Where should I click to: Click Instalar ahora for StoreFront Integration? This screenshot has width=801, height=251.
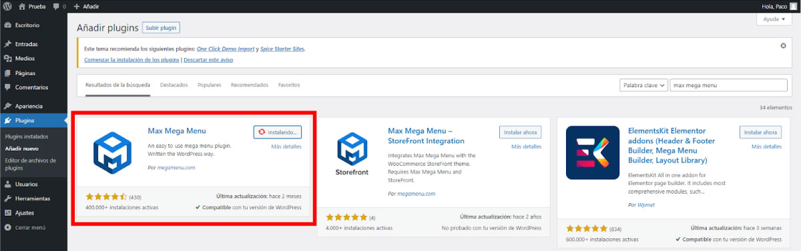tap(520, 132)
